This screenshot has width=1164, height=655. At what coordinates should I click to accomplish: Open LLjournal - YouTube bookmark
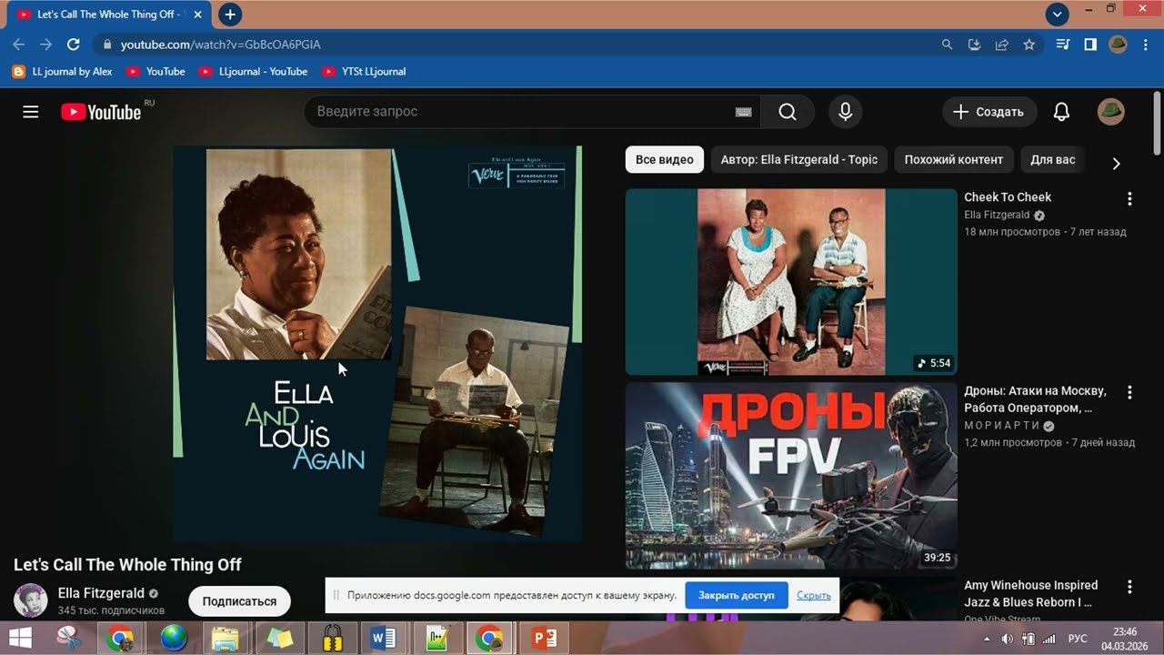(254, 71)
